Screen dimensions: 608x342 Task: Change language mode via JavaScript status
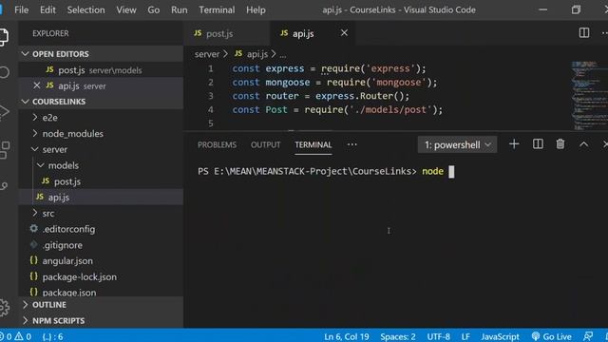pyautogui.click(x=500, y=336)
